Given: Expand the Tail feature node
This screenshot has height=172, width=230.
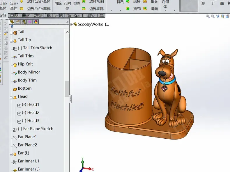Looking at the screenshot, I should coord(11,33).
